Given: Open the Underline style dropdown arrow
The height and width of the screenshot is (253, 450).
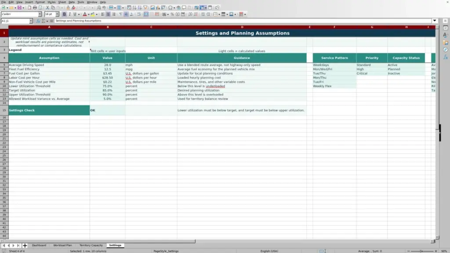Looking at the screenshot, I should 79,14.
